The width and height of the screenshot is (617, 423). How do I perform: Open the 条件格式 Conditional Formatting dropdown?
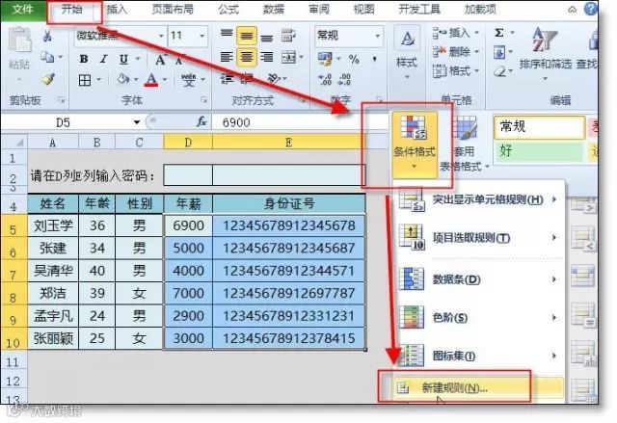(x=415, y=144)
